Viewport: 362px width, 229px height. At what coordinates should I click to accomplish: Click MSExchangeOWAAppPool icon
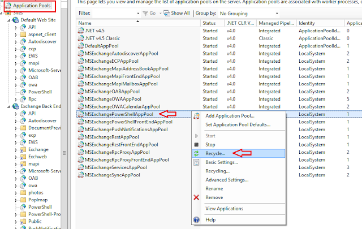pos(81,99)
